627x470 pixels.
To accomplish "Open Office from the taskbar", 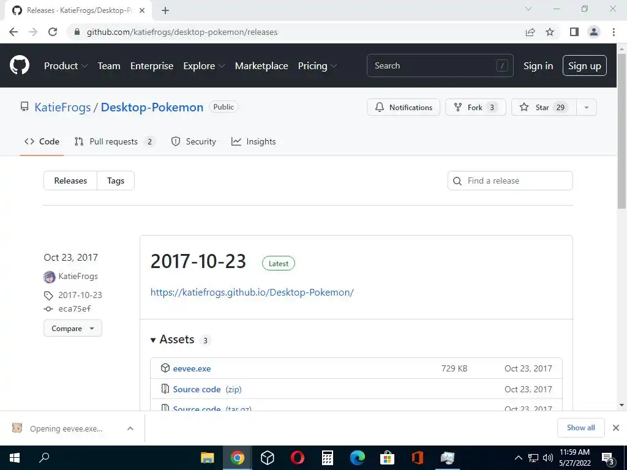I will coord(418,458).
